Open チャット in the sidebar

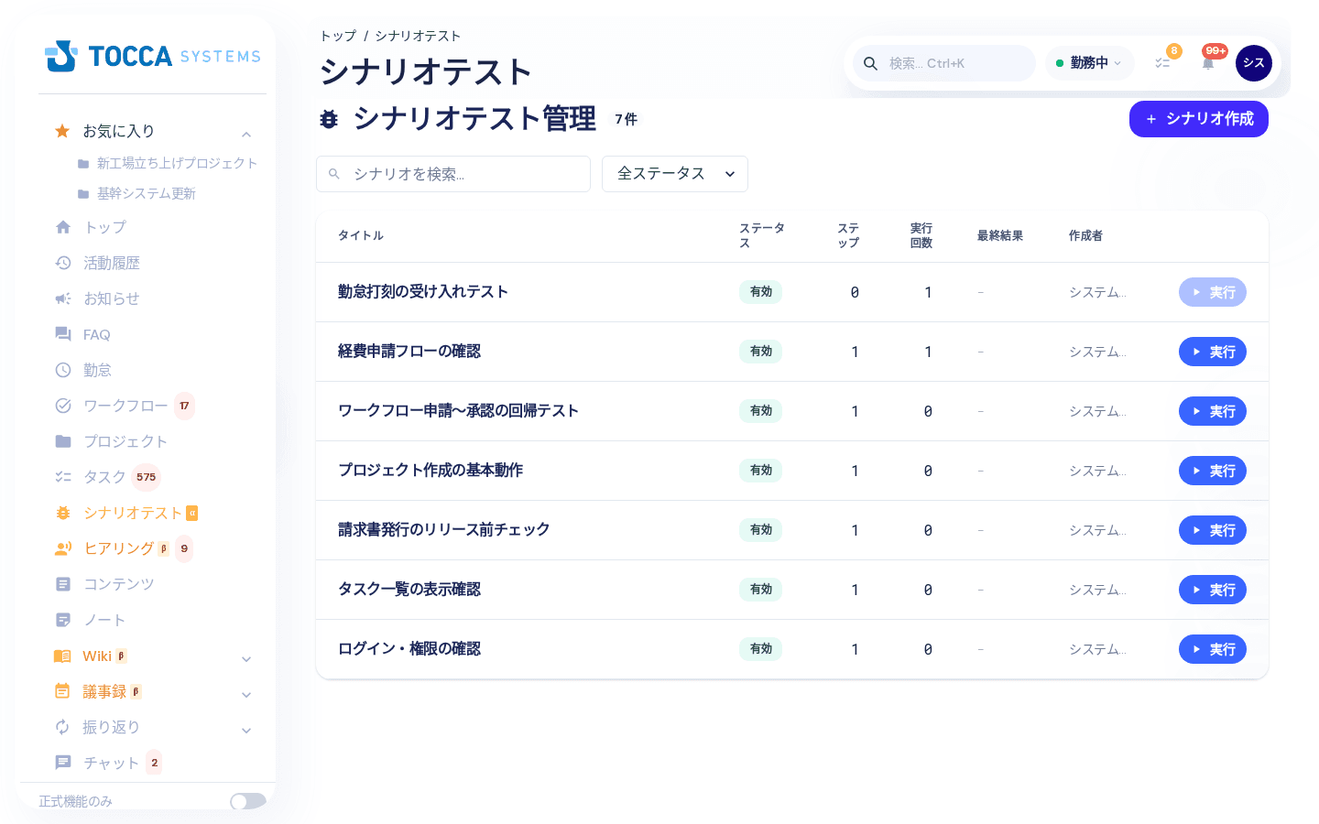(111, 763)
